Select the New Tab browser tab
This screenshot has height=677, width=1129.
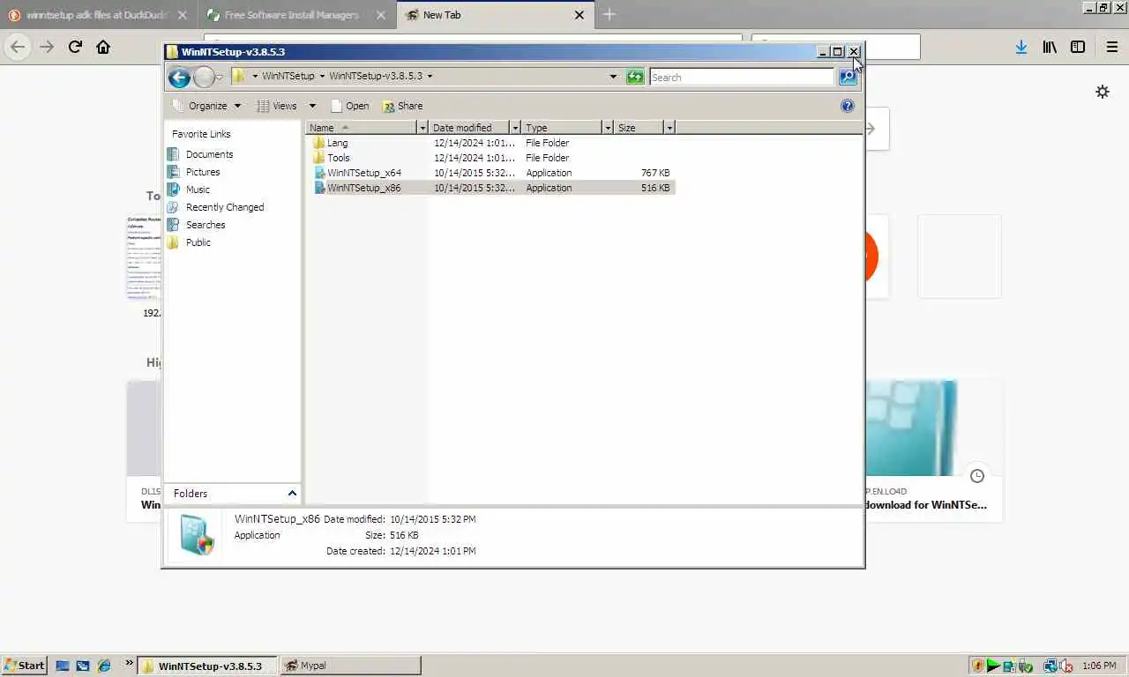coord(494,15)
